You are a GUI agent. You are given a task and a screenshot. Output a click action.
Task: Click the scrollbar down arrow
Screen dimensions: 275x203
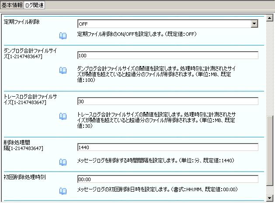click(269, 198)
